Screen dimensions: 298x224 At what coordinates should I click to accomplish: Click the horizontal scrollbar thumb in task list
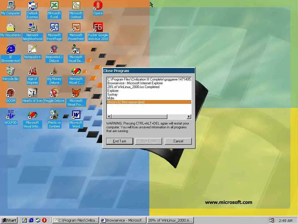pyautogui.click(x=139, y=116)
